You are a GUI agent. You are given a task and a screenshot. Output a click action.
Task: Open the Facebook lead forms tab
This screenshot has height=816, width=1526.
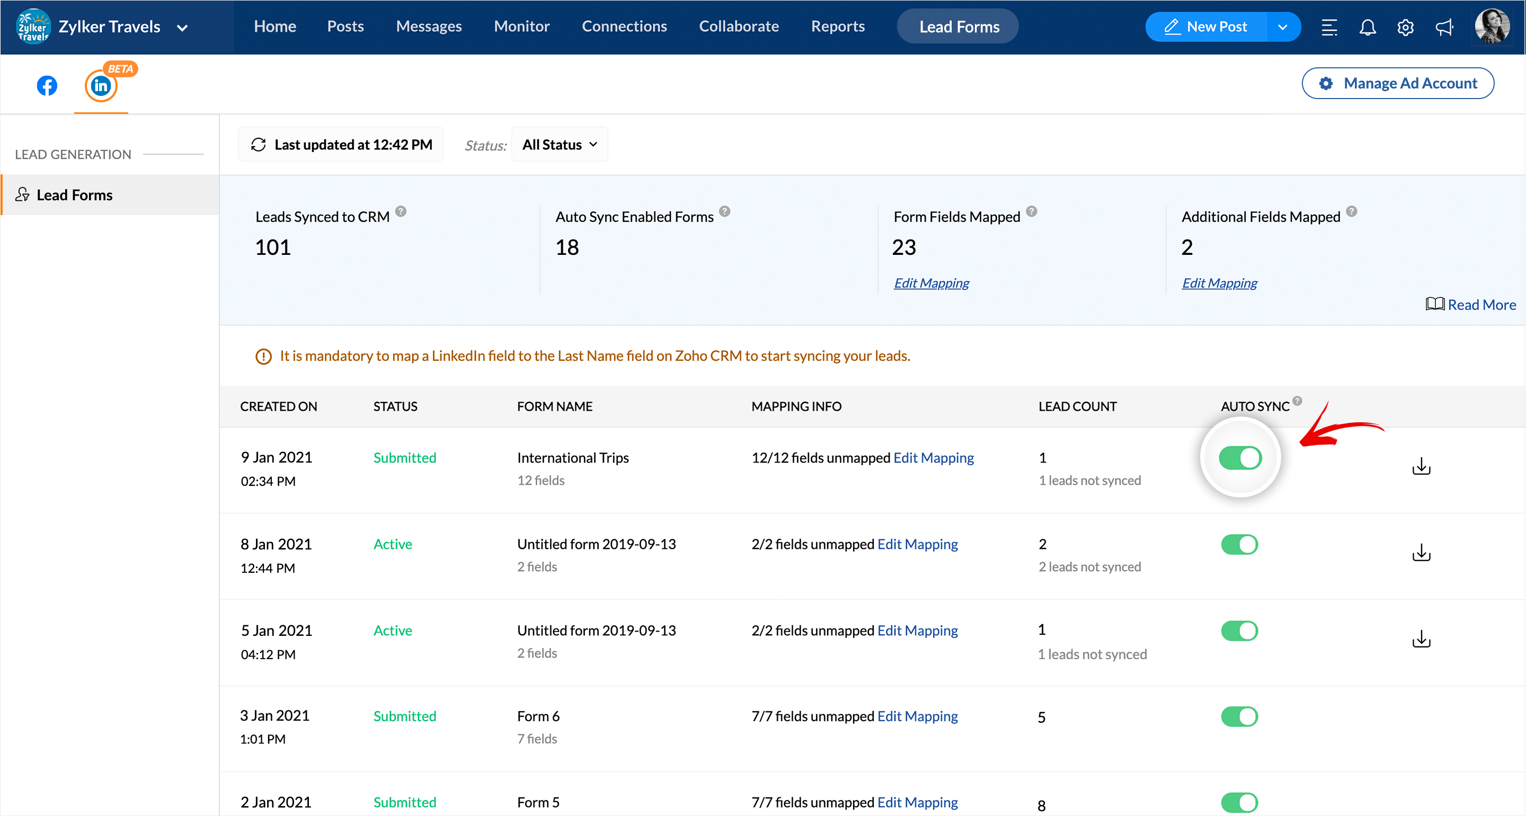point(47,86)
